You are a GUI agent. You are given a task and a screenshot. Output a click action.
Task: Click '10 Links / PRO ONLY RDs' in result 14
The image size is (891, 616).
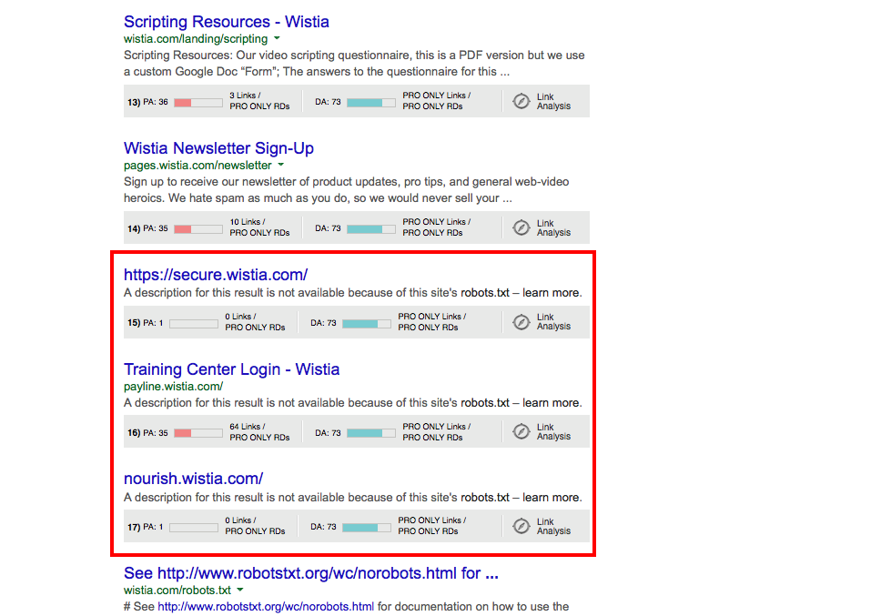[259, 227]
